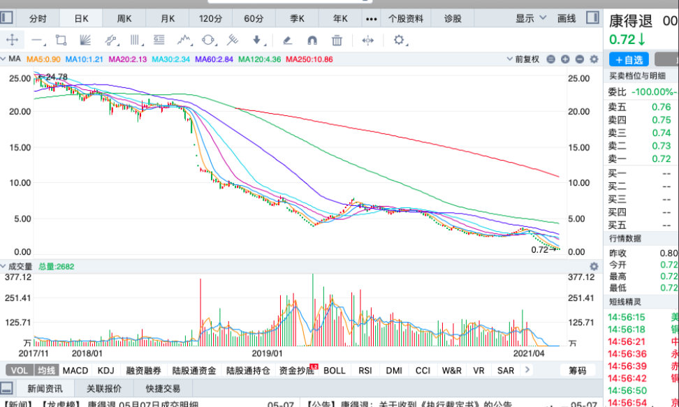Open the drawing toolbar settings gear
Screen dimensions: 679x407
[x=398, y=40]
